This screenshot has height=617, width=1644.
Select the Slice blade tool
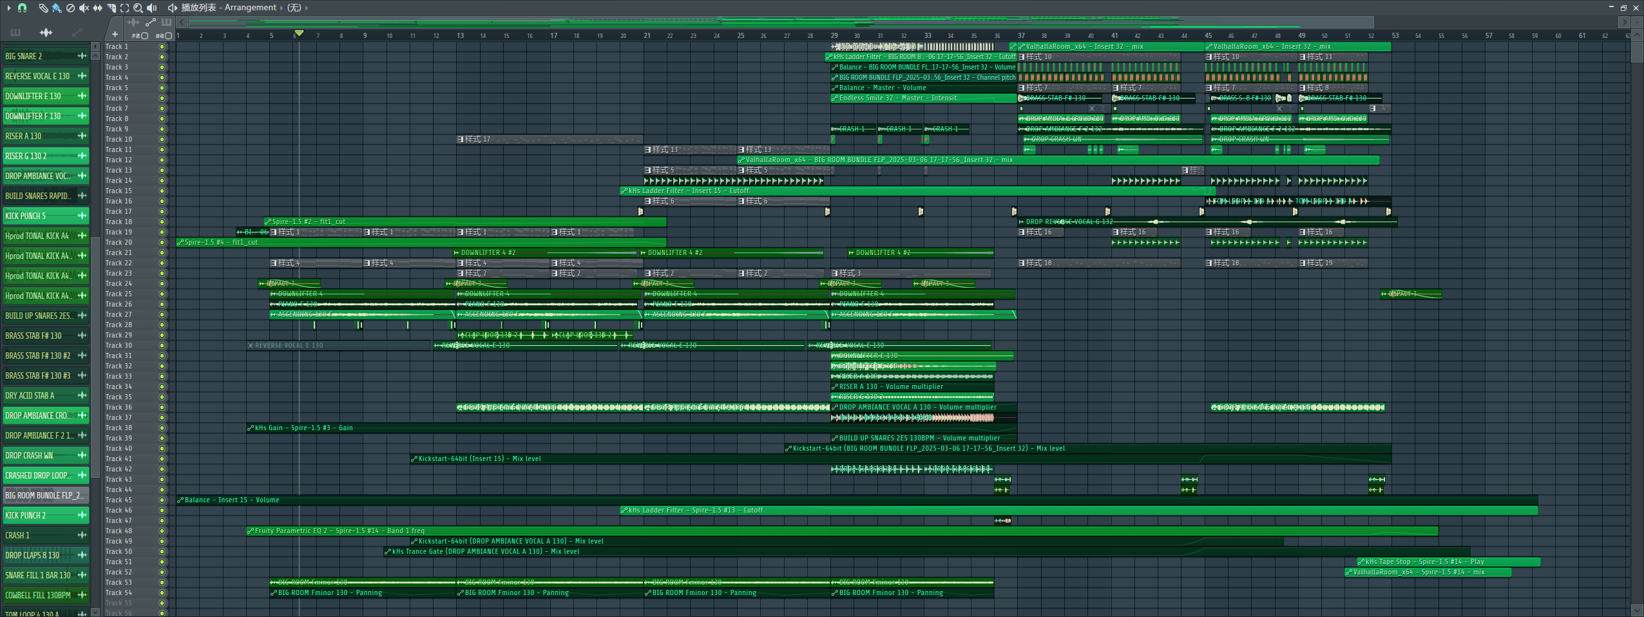pos(111,8)
